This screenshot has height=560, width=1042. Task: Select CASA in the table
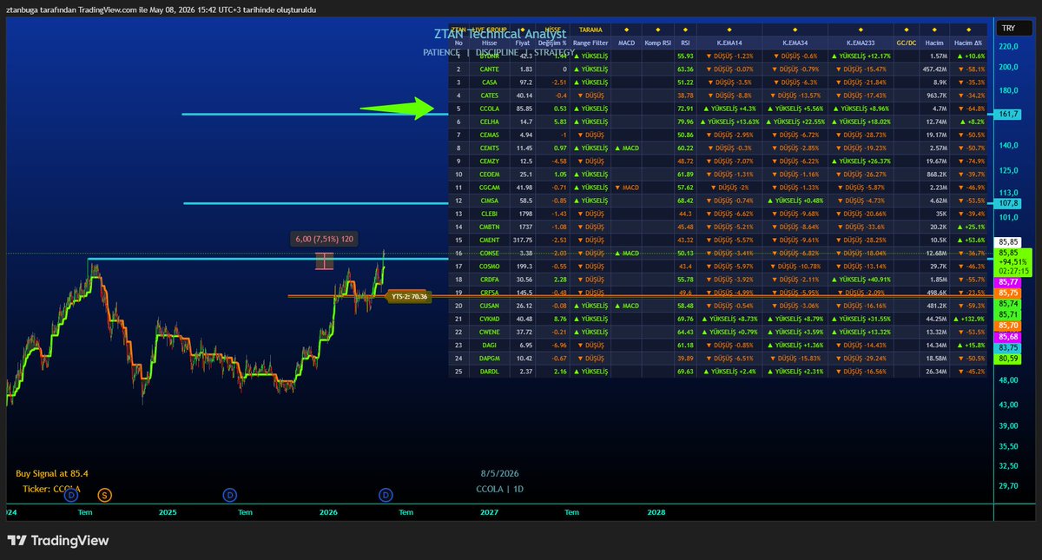tap(490, 82)
